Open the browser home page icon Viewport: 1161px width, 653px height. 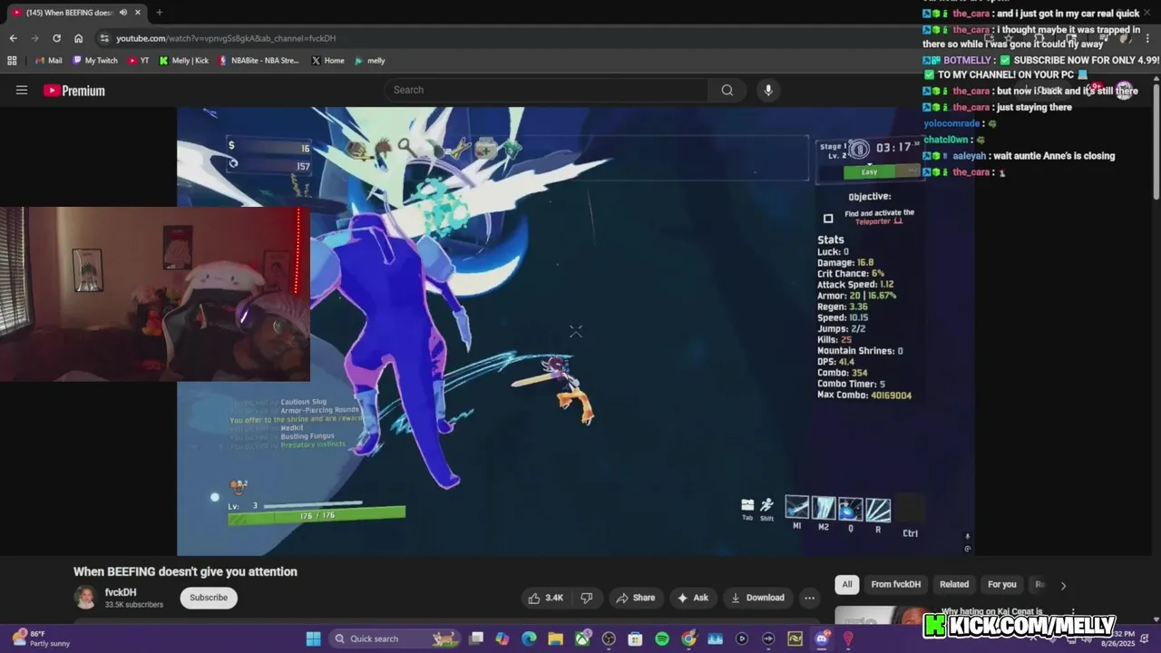[x=79, y=38]
